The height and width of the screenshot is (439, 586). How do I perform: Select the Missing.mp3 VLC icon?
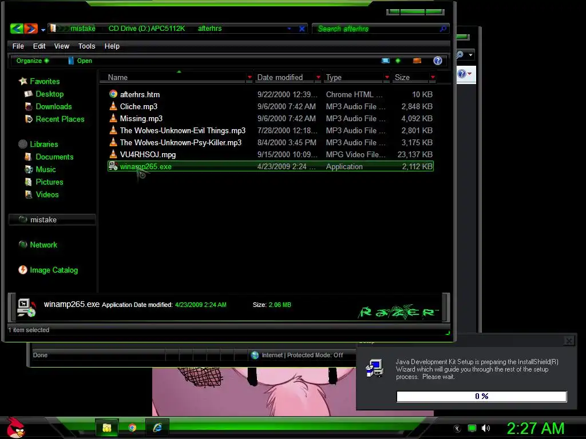(x=113, y=118)
